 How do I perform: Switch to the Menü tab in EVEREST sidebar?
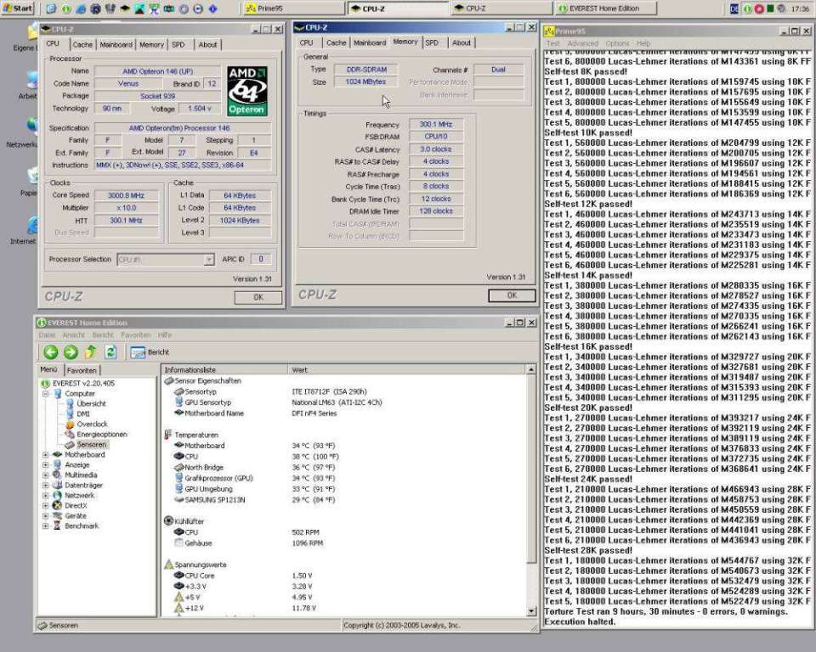tap(49, 369)
